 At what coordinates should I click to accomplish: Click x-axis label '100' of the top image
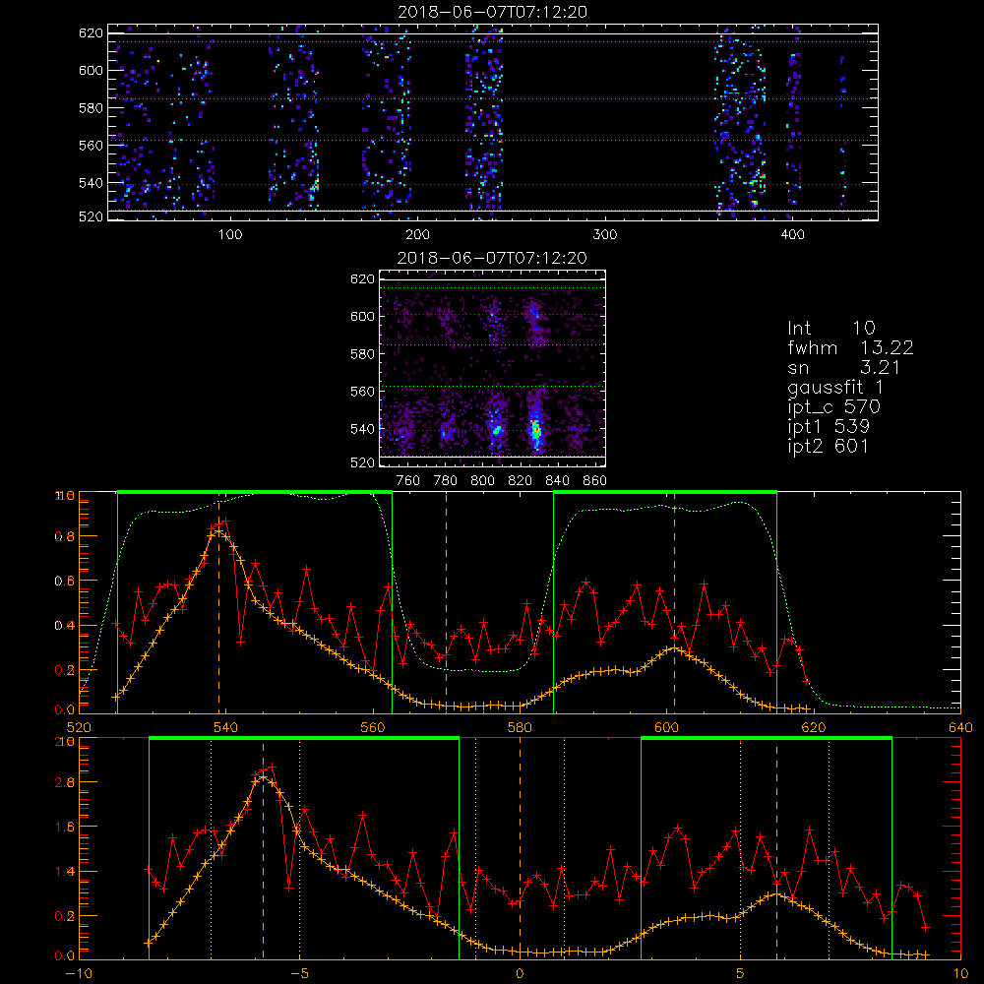(x=230, y=235)
